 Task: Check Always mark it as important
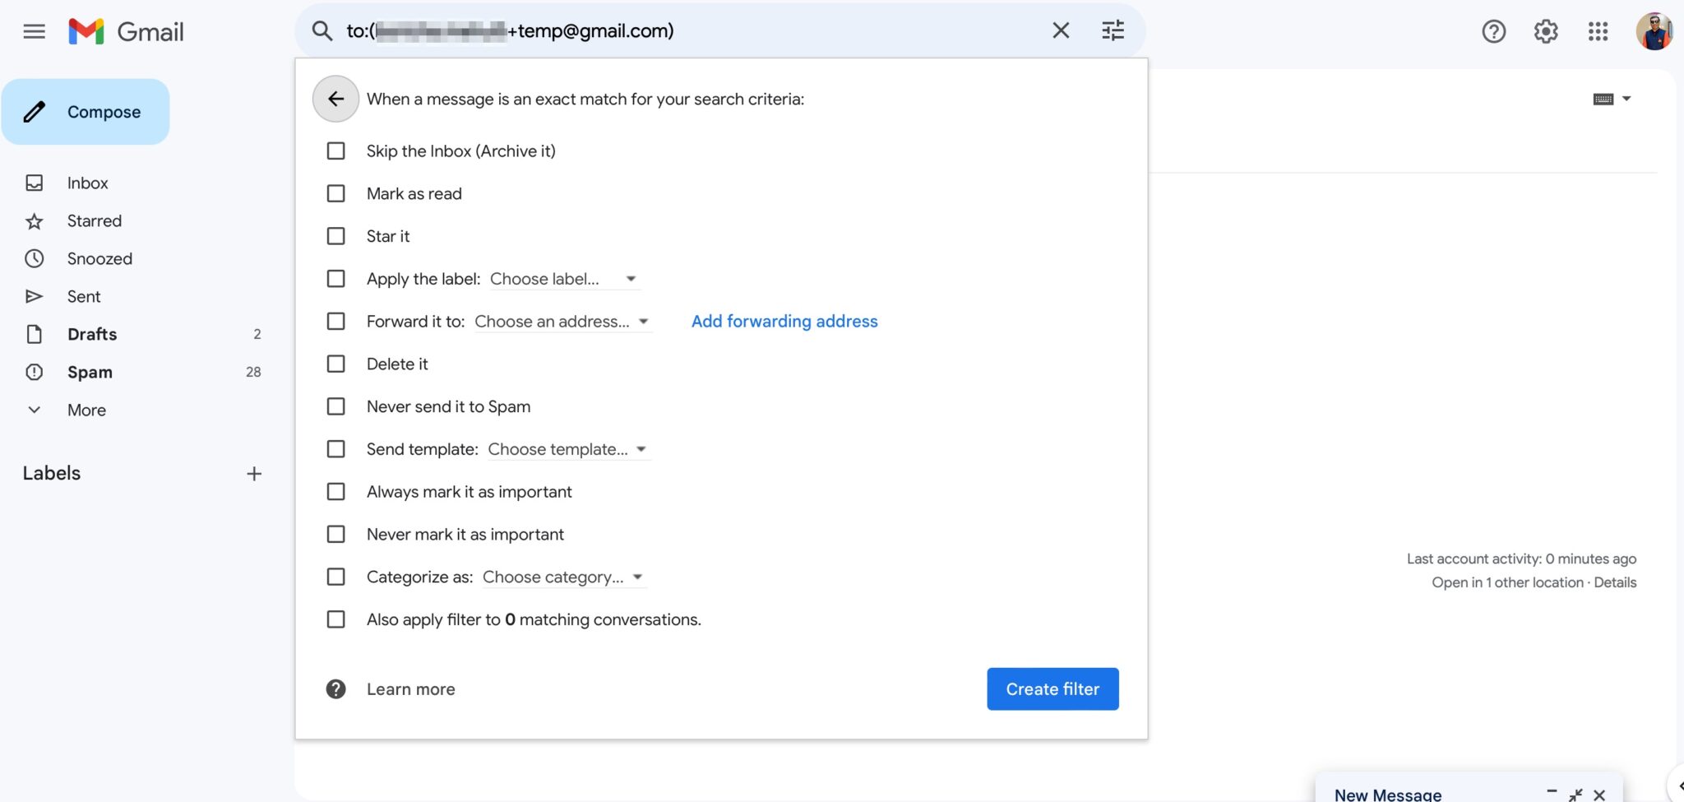(x=335, y=491)
